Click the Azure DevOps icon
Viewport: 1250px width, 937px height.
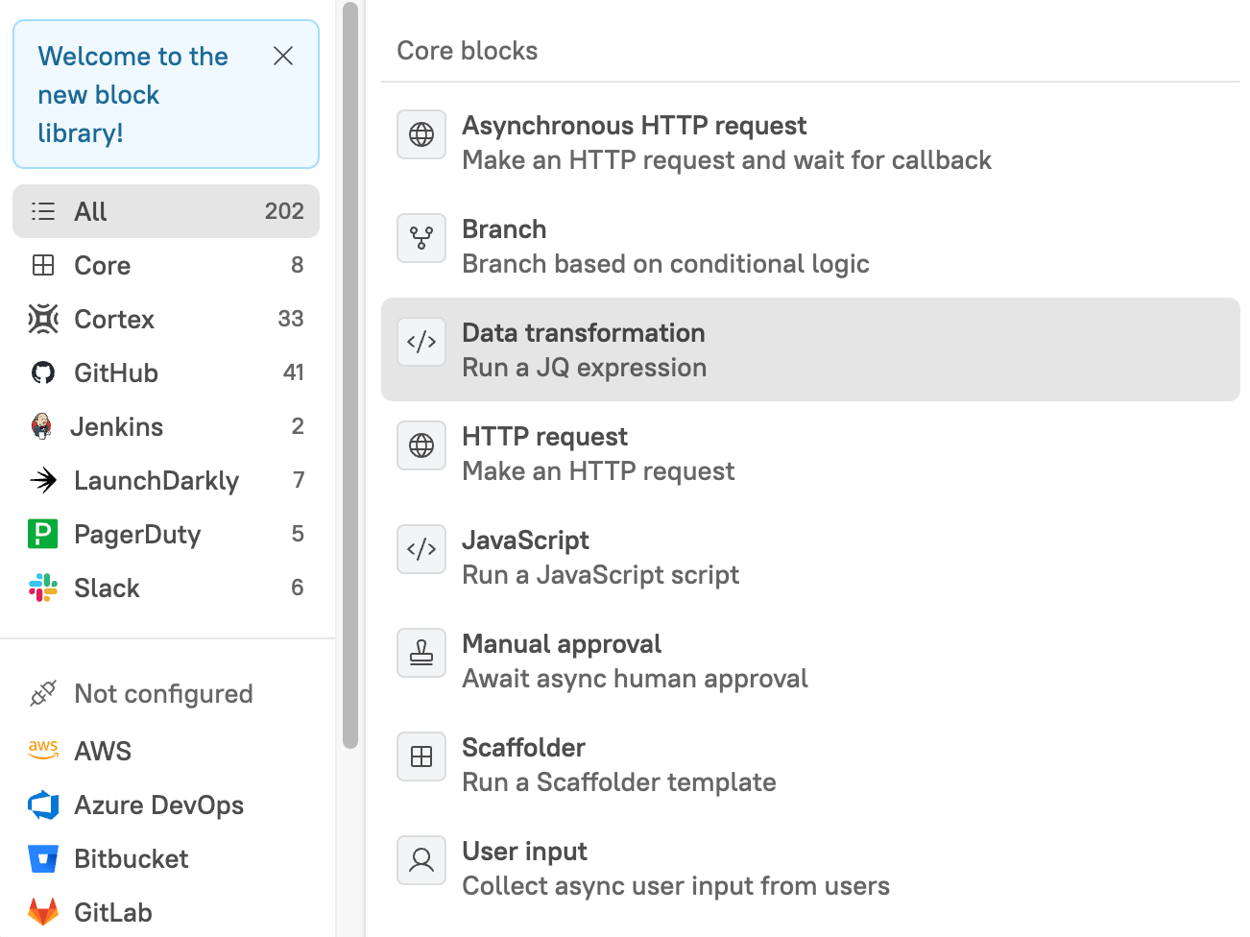(x=43, y=805)
